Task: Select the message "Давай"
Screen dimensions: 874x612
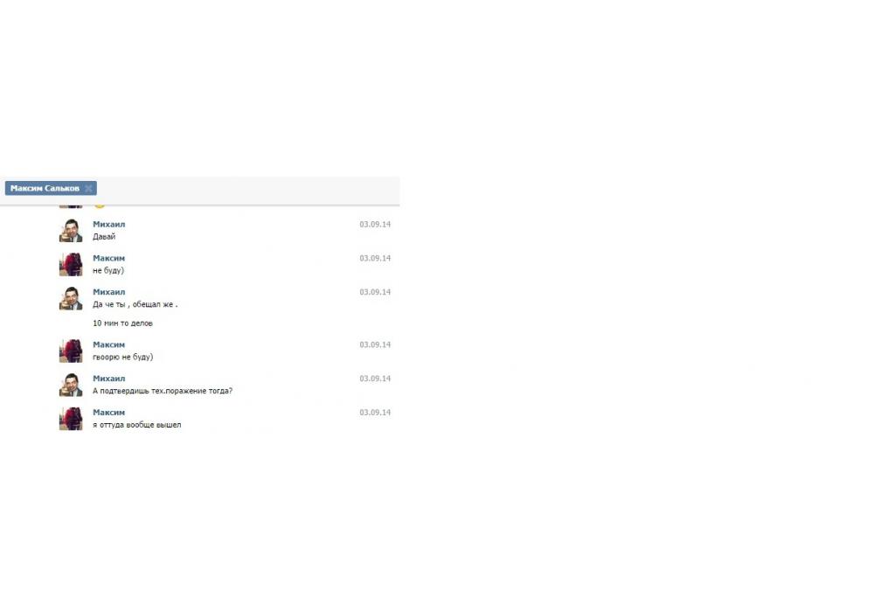Action: 104,236
